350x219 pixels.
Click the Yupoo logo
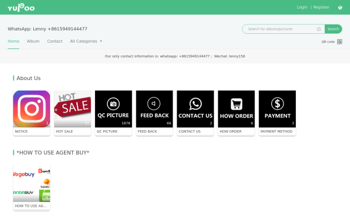[x=21, y=8]
